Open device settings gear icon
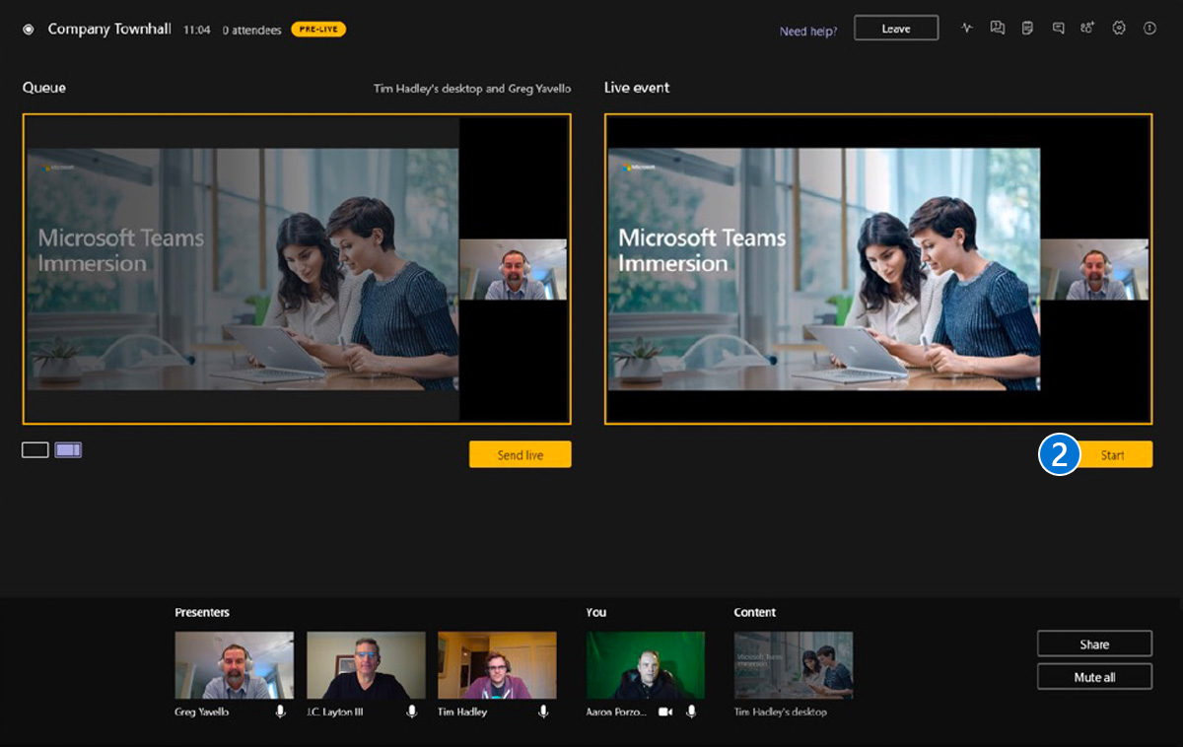The width and height of the screenshot is (1183, 747). 1119,29
